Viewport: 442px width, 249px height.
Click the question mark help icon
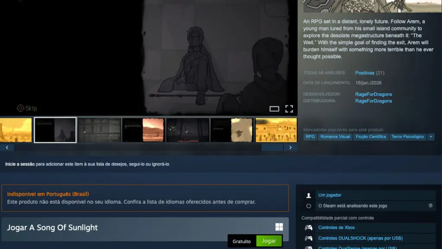430,206
